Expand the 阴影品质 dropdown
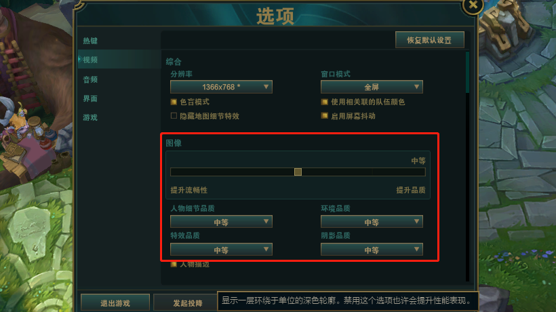The height and width of the screenshot is (312, 556). pyautogui.click(x=372, y=250)
